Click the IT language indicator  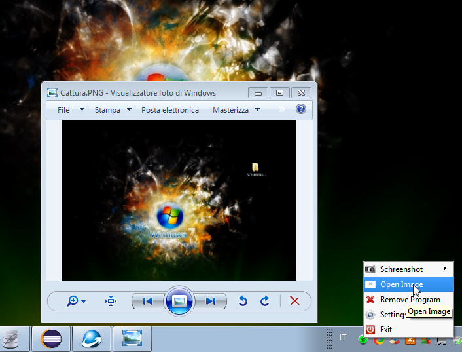pos(343,337)
